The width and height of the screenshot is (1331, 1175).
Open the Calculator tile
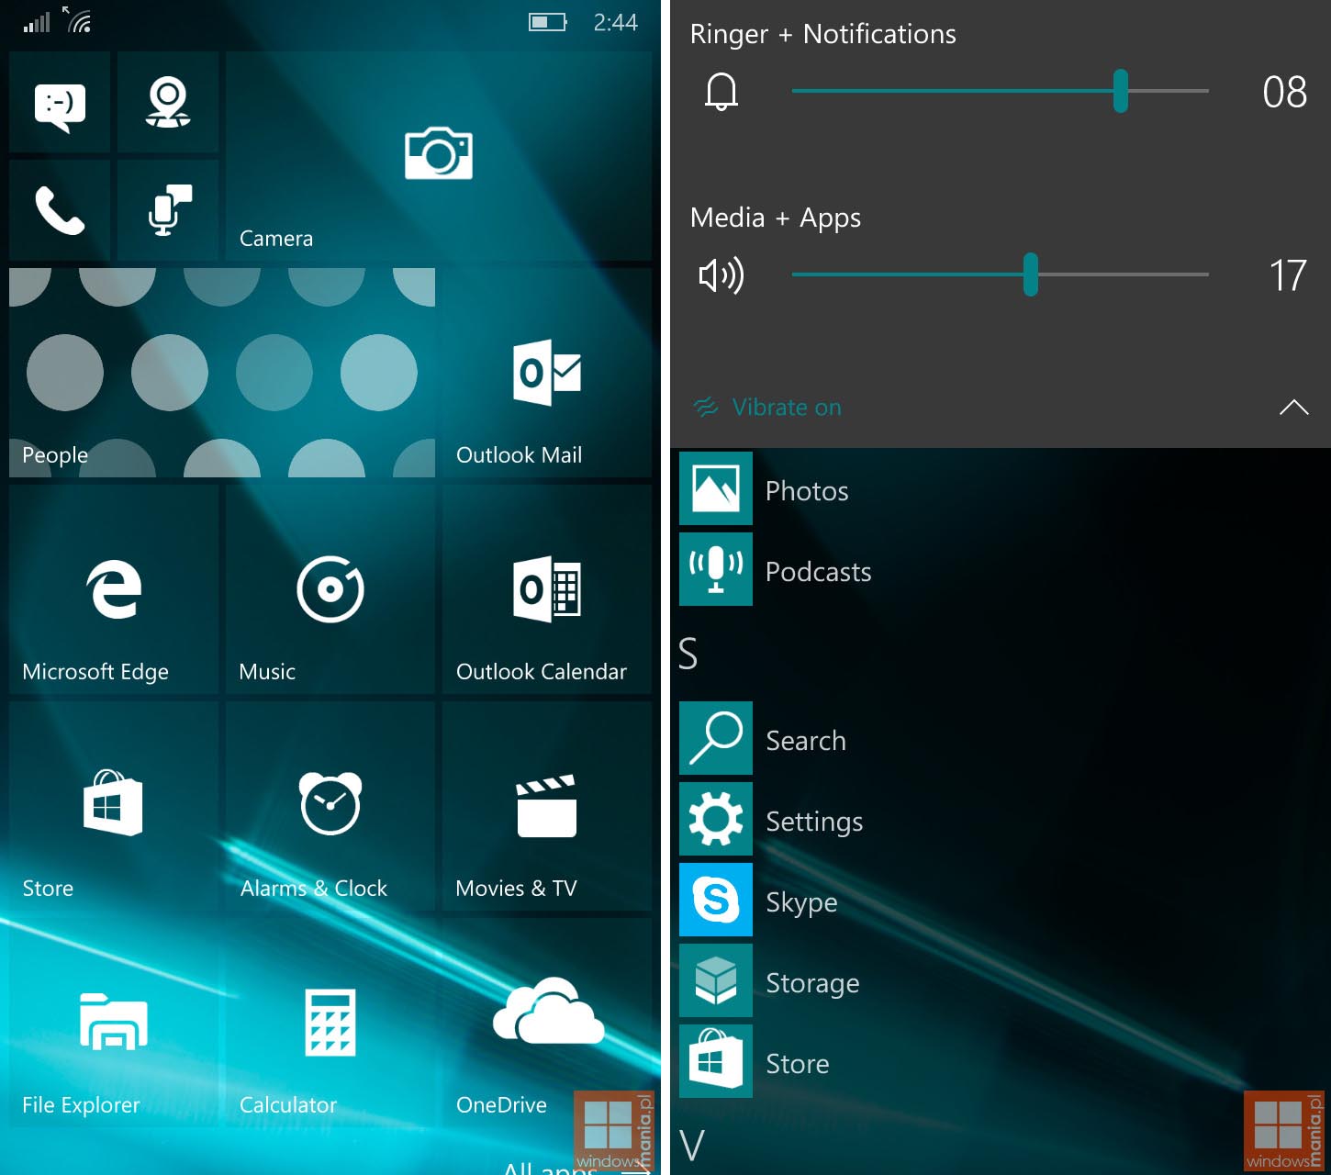coord(330,1023)
